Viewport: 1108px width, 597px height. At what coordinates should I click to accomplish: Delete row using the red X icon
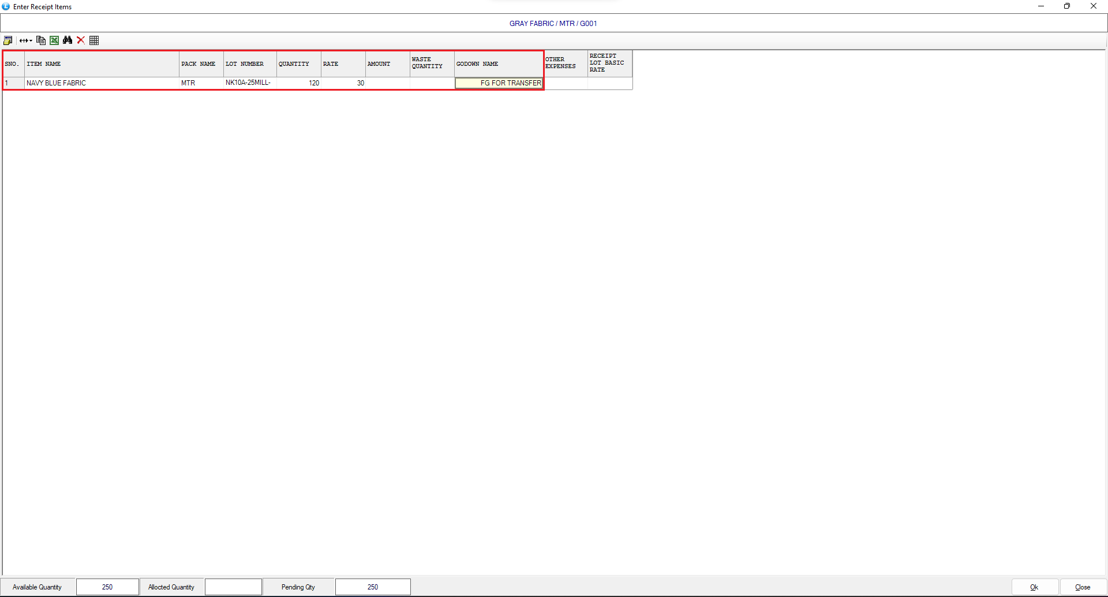pos(81,40)
